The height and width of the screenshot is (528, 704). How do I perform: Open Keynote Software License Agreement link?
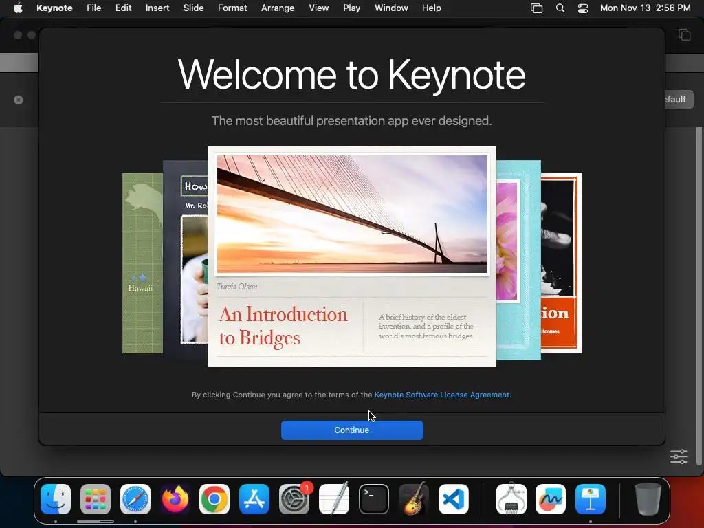click(x=442, y=395)
